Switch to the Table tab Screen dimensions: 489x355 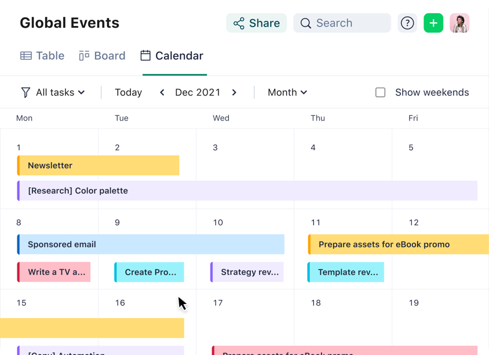(42, 56)
